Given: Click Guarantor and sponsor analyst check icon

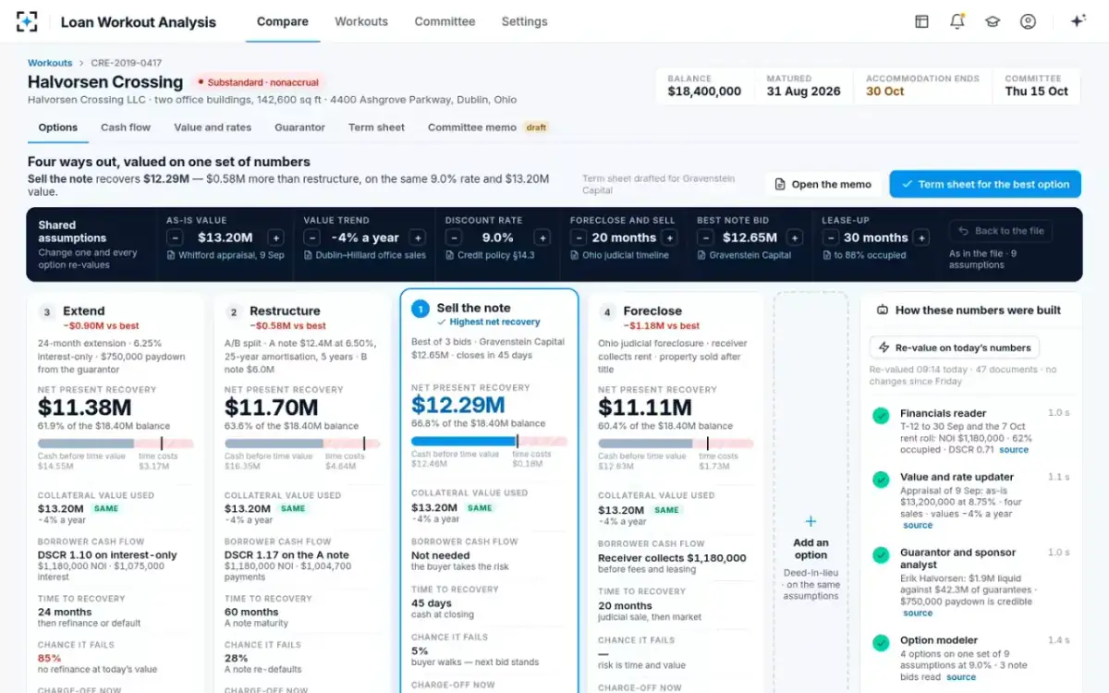Looking at the screenshot, I should pos(881,555).
